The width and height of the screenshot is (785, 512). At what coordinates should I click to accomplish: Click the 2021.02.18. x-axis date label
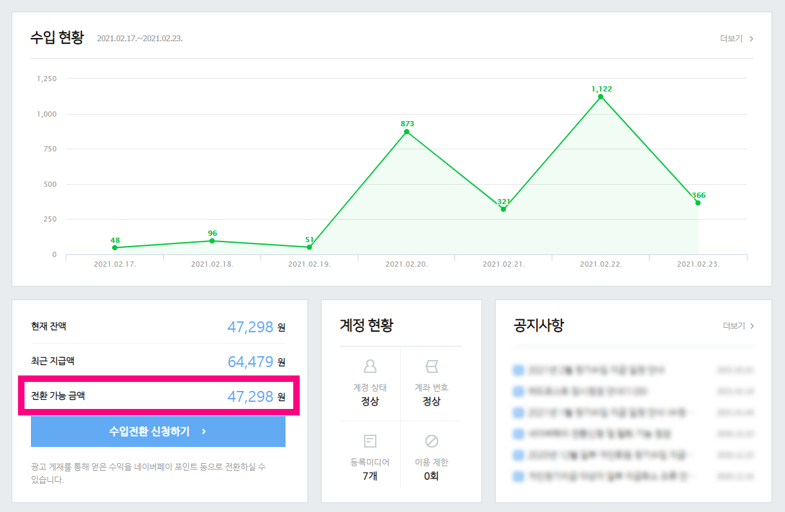click(x=212, y=264)
